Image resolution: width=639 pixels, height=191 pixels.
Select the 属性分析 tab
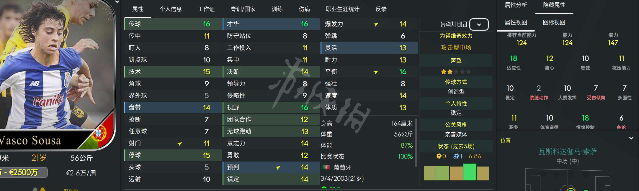(516, 5)
